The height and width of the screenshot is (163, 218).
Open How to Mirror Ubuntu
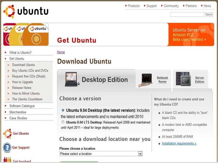pos(26,93)
